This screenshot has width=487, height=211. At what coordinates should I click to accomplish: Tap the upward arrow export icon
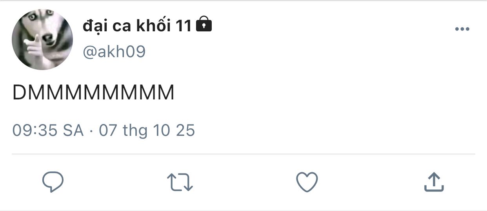pyautogui.click(x=434, y=182)
